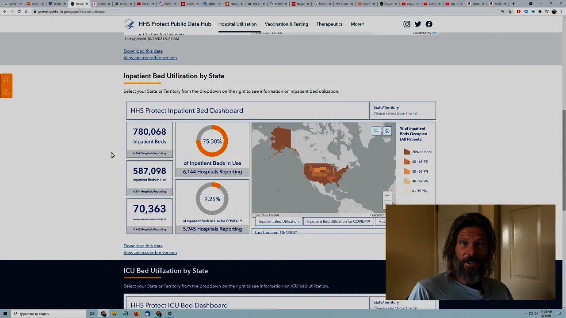Viewport: 566px width, 318px height.
Task: Click Download this data below inpatient dashboard
Action: [x=143, y=246]
